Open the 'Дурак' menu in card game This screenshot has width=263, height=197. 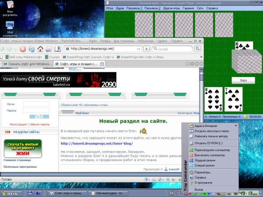coord(120,8)
